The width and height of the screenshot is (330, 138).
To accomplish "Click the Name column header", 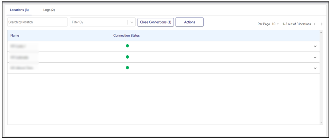I will coord(14,35).
